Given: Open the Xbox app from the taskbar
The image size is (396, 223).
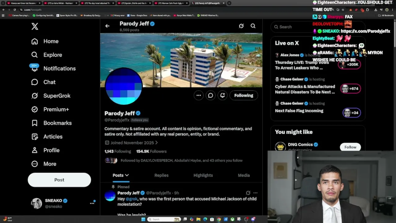Looking at the screenshot, I should [232, 219].
